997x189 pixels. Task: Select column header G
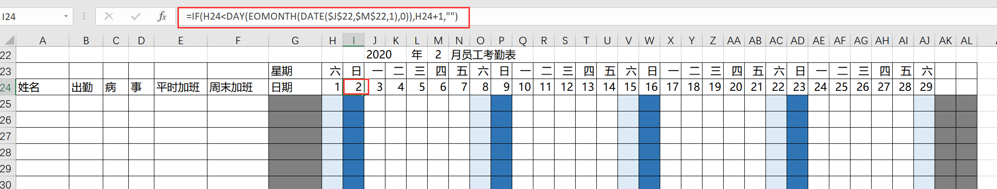[295, 41]
